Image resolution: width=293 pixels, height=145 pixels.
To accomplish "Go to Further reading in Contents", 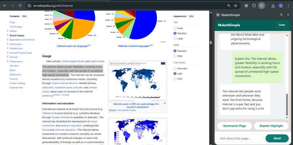I will point(17,83).
